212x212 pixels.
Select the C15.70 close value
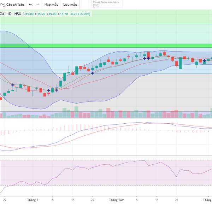point(63,14)
